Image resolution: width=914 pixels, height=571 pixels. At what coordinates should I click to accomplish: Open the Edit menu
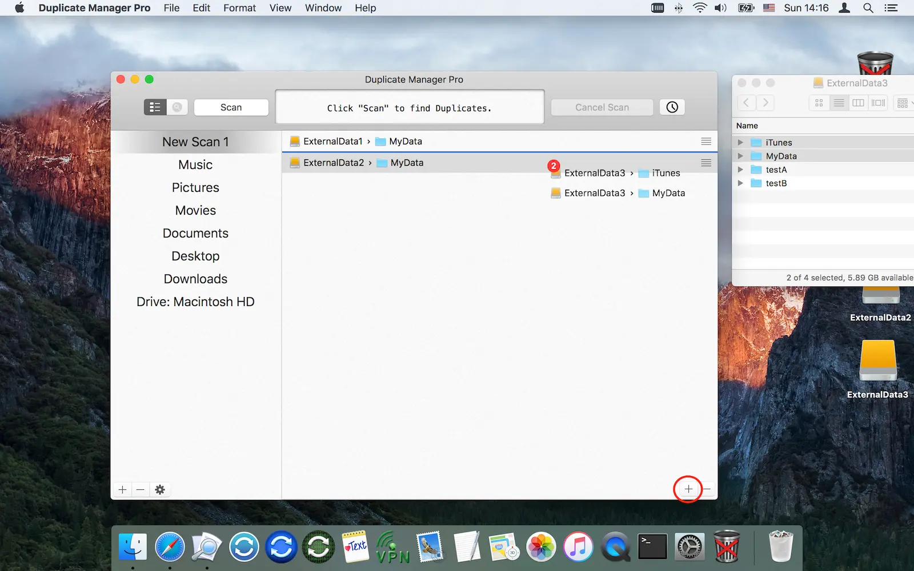(201, 8)
